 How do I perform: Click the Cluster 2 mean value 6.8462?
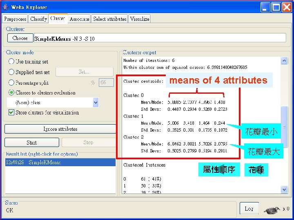point(174,144)
